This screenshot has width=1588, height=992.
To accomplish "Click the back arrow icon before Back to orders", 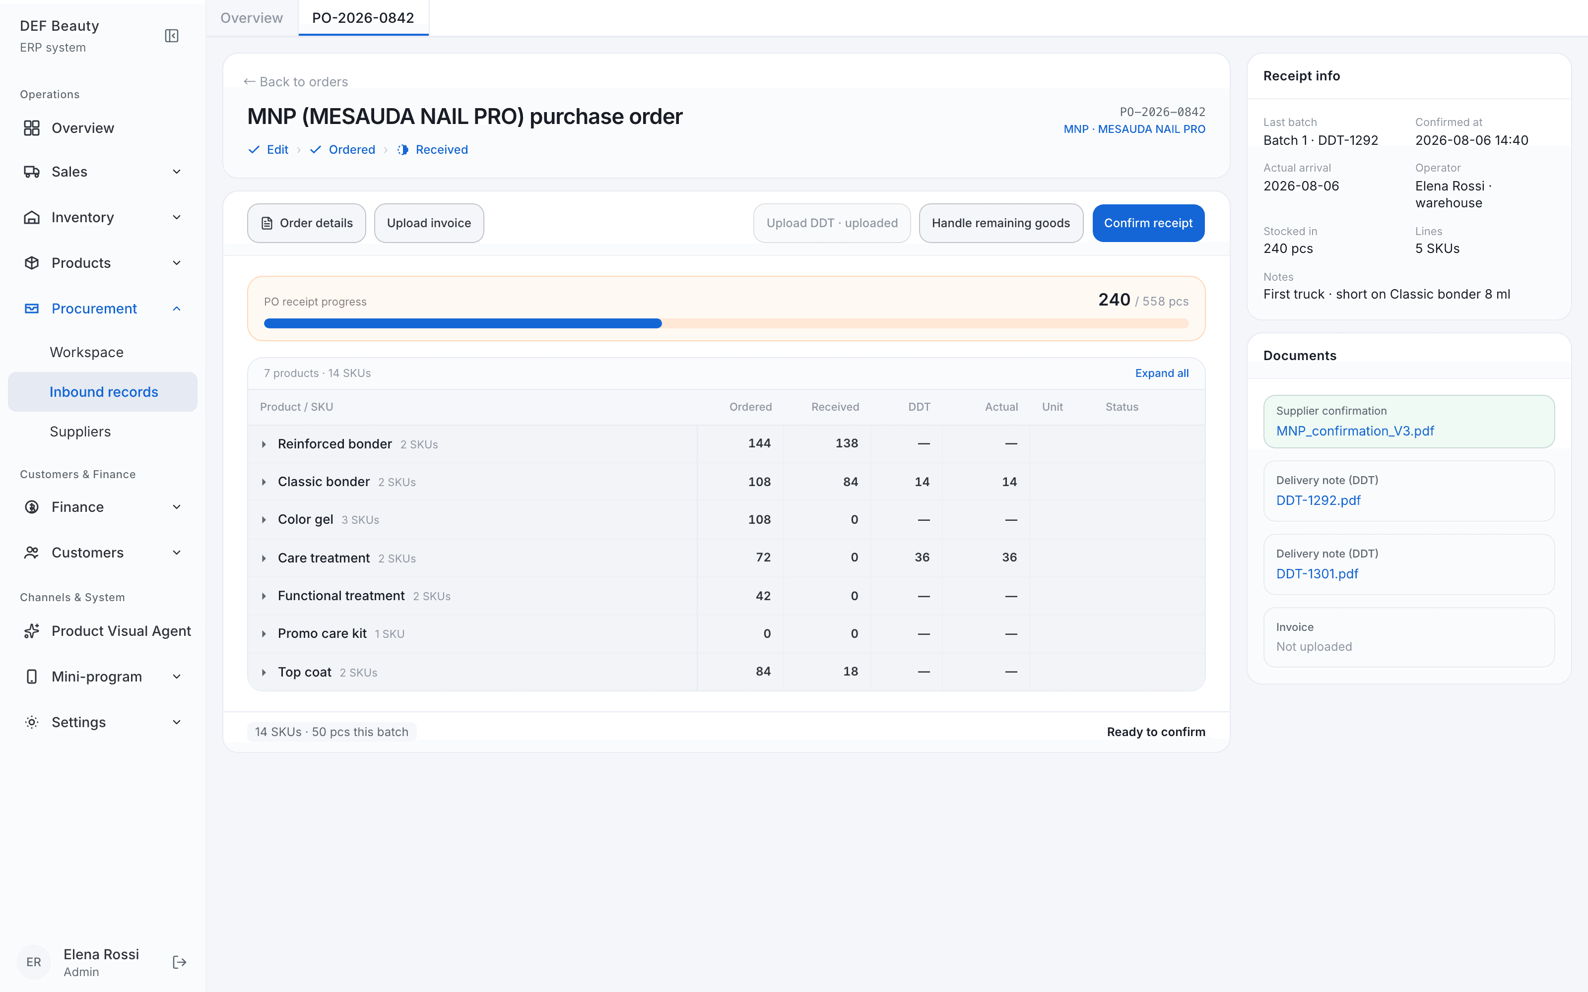I will tap(249, 82).
